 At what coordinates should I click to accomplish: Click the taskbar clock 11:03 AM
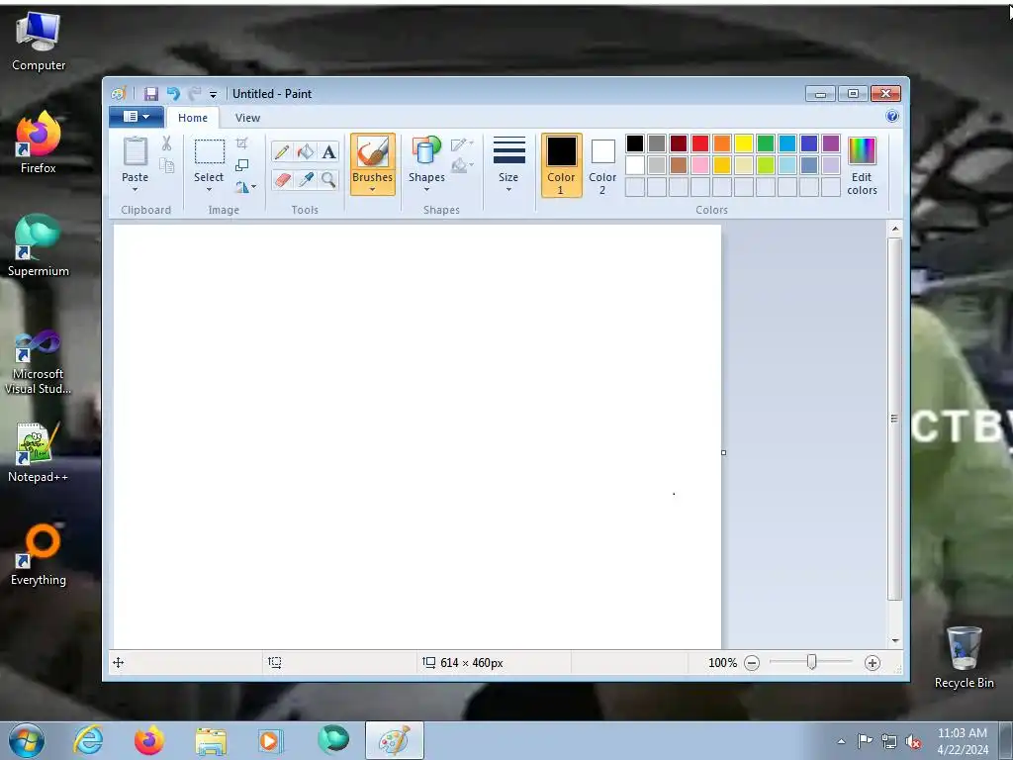tap(962, 733)
